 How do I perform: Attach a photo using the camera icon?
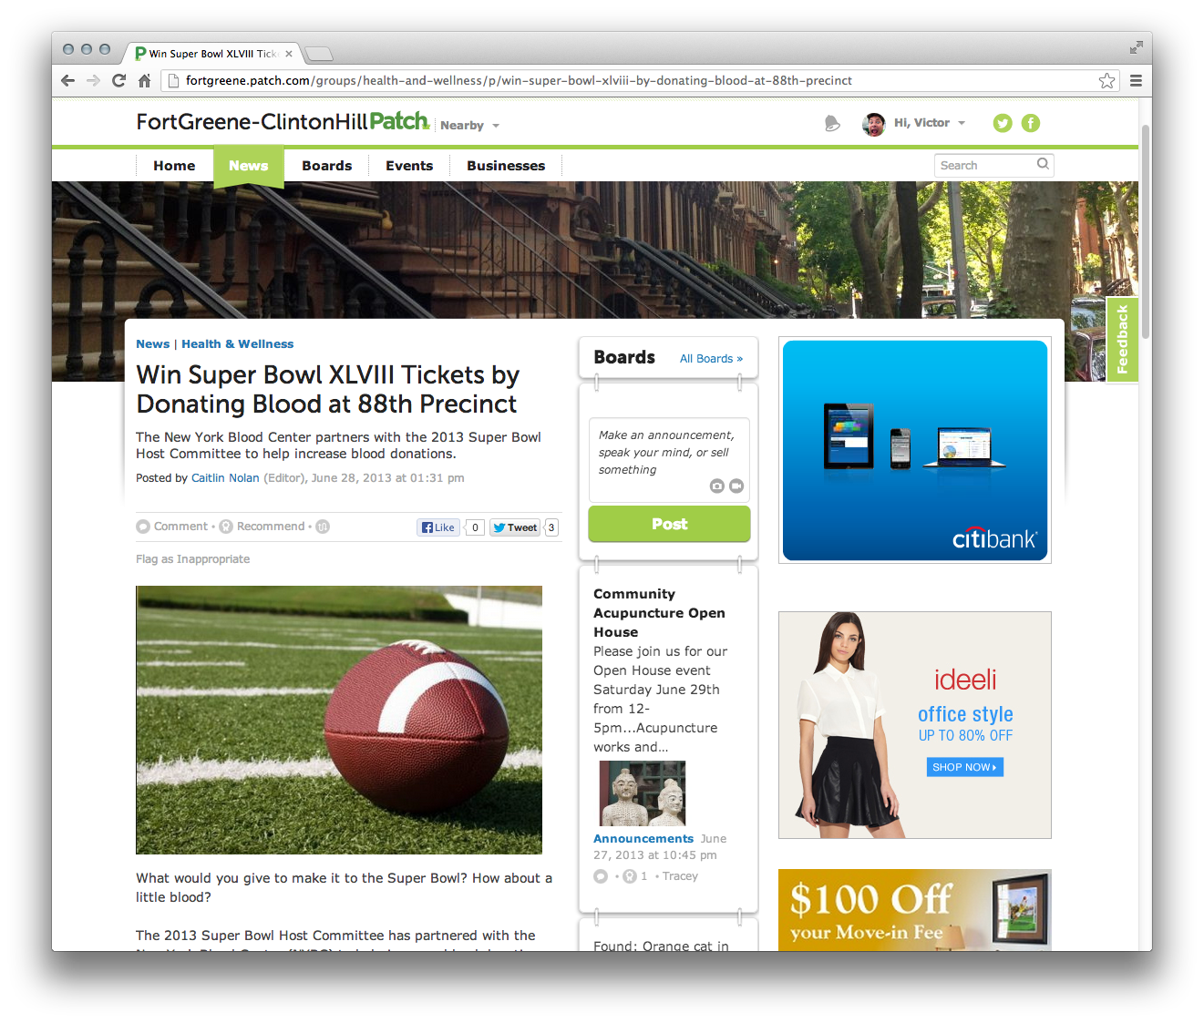pyautogui.click(x=717, y=486)
